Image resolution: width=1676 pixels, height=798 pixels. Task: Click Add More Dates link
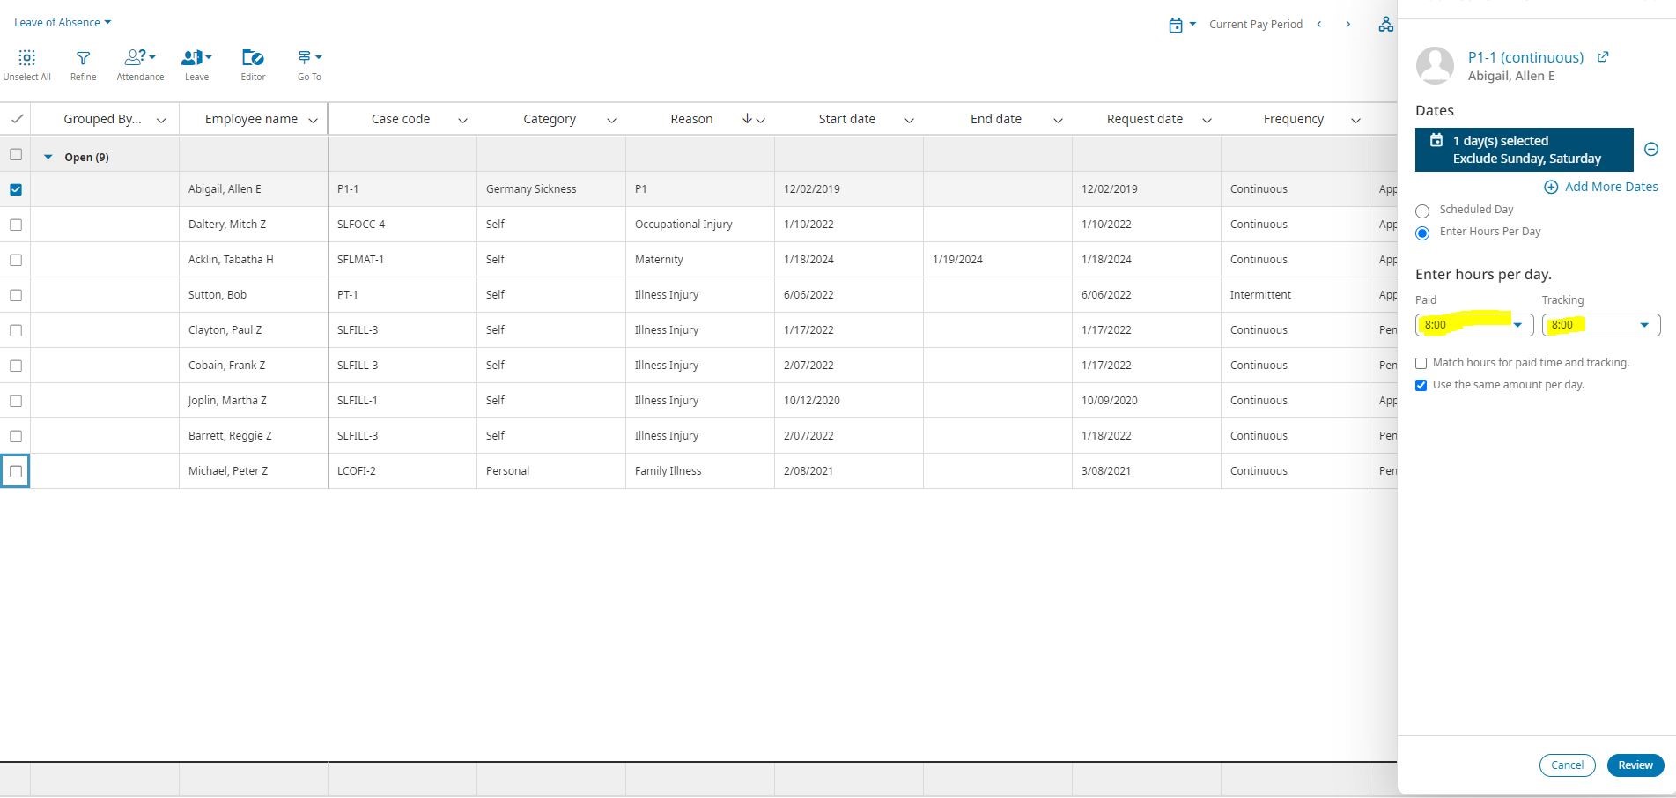(x=1600, y=187)
